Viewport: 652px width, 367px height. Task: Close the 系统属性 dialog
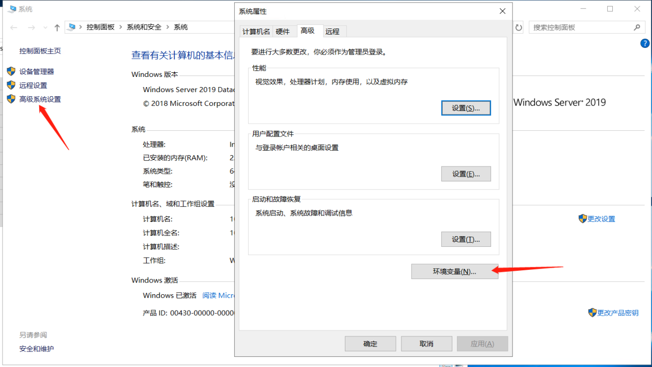[503, 11]
